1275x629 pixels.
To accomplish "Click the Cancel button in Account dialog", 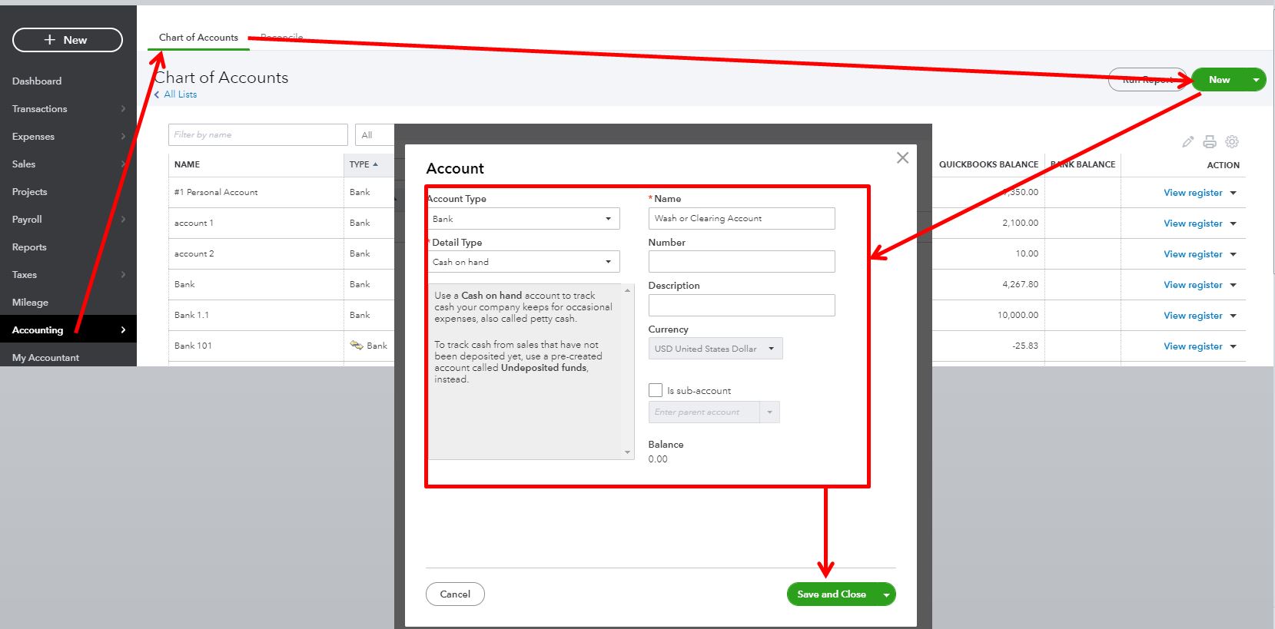I will click(455, 594).
